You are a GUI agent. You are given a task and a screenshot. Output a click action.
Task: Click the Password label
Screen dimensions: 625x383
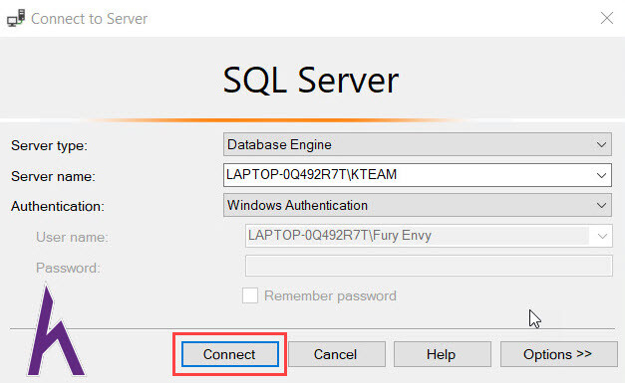tap(68, 268)
